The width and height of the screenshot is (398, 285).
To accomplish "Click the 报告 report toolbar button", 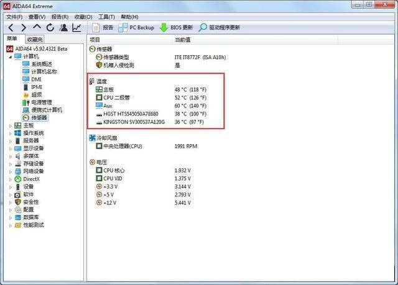I will (x=103, y=27).
